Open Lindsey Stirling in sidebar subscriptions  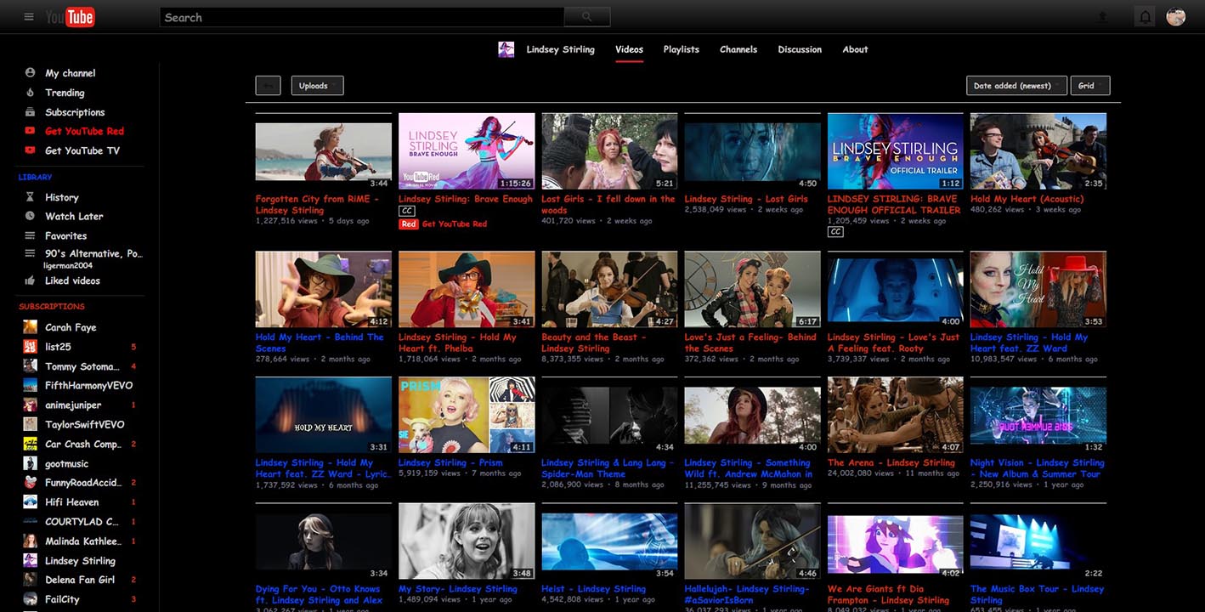pyautogui.click(x=80, y=561)
